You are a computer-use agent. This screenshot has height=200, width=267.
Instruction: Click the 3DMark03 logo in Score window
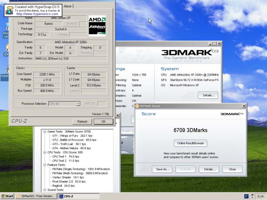coord(232,114)
